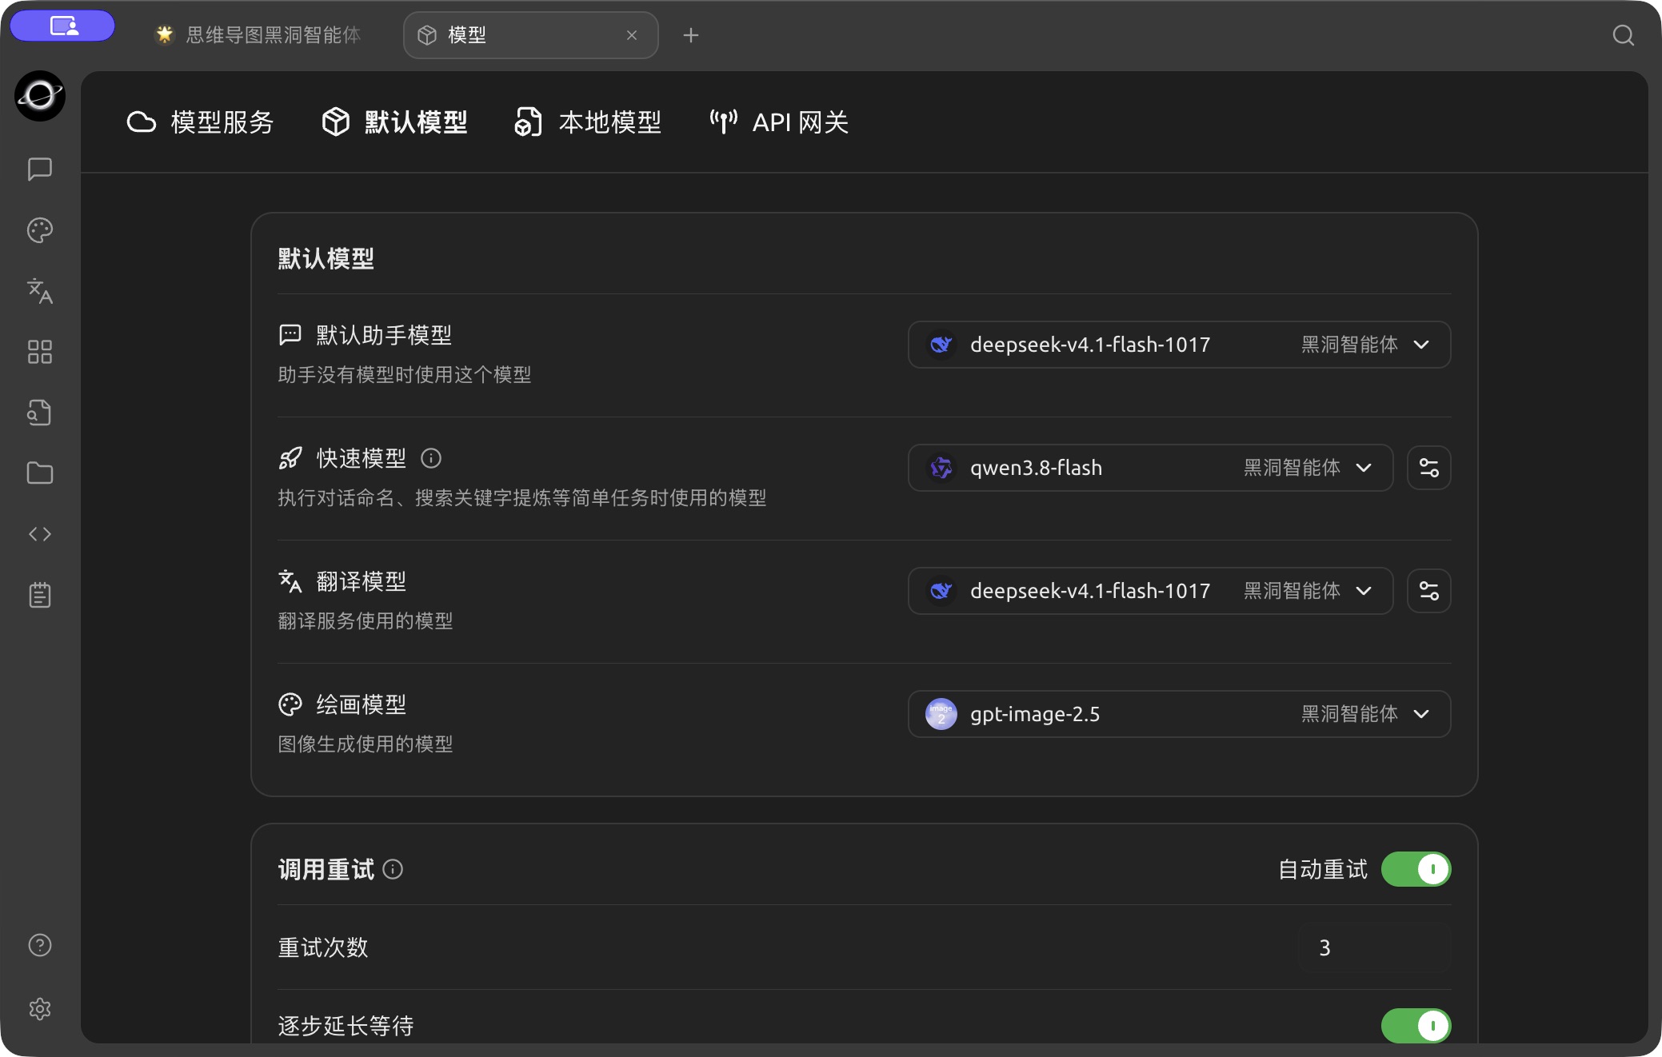Click the translate icon beside 翻译模型
Viewport: 1662px width, 1057px height.
pos(290,581)
